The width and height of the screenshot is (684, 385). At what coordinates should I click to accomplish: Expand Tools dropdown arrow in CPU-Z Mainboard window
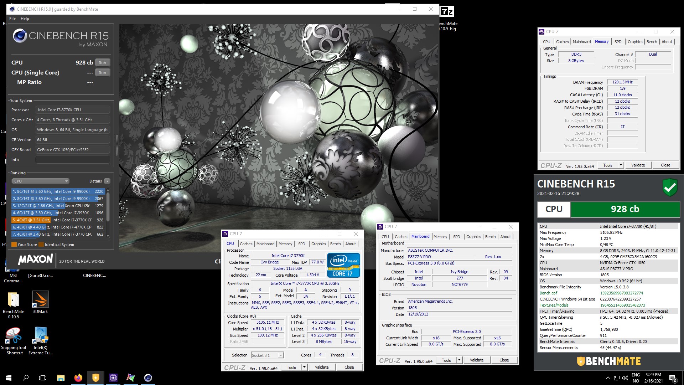point(459,360)
